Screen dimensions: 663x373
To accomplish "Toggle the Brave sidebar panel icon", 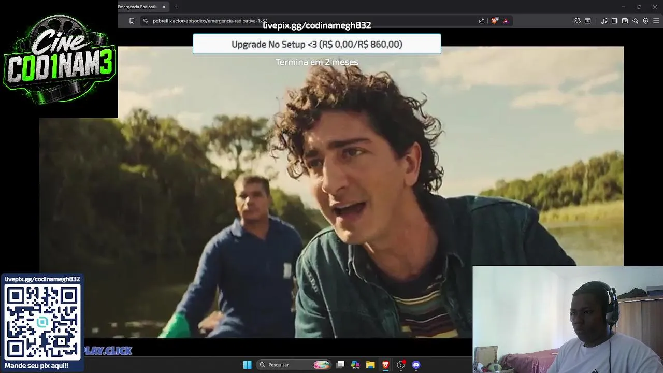I will pos(614,21).
